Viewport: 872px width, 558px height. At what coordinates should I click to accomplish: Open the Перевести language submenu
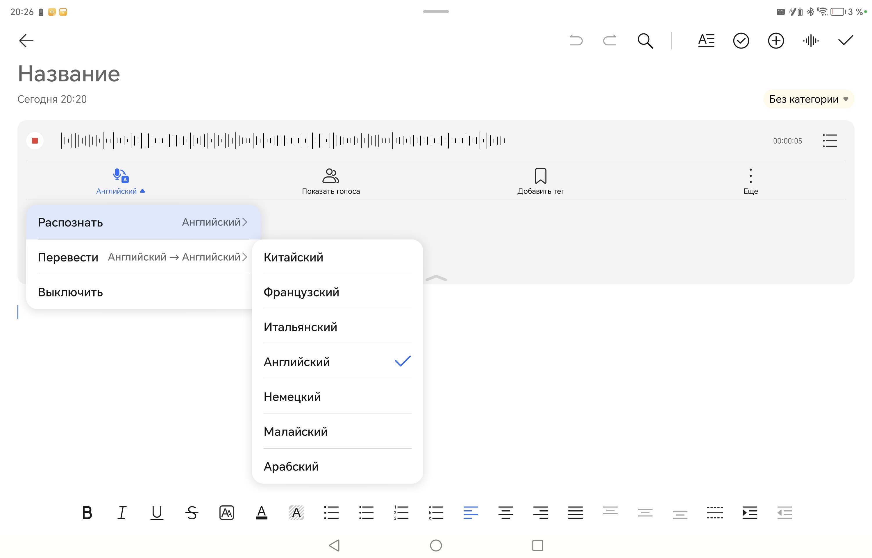[x=142, y=257]
